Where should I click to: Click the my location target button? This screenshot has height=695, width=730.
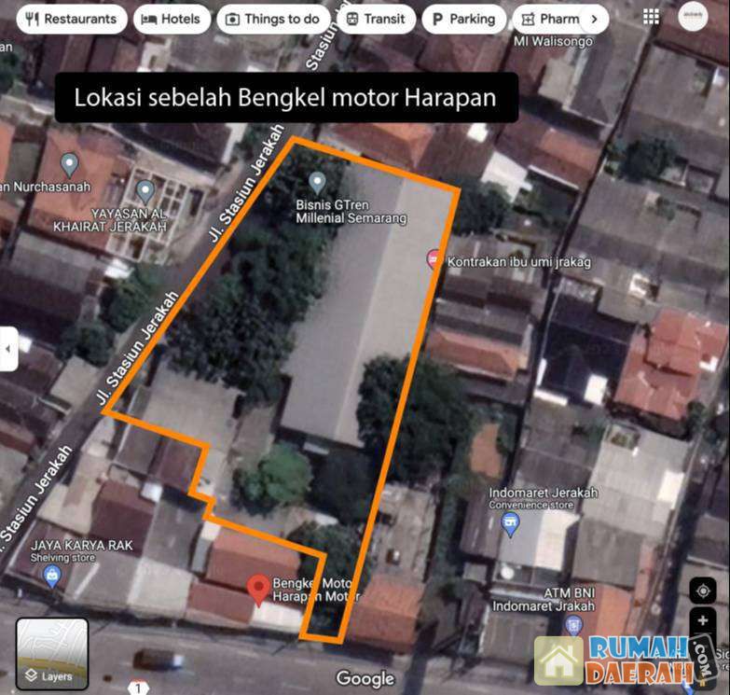pos(703,591)
